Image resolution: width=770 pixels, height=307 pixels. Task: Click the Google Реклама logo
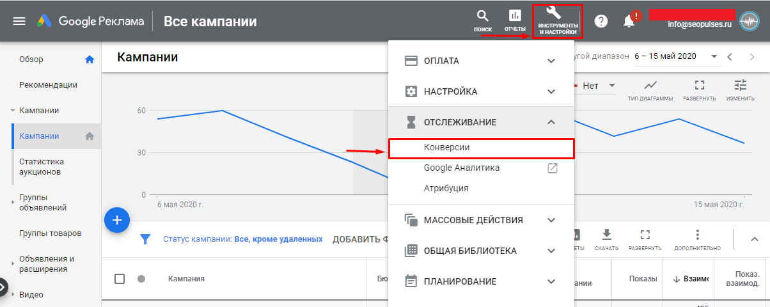click(x=89, y=21)
